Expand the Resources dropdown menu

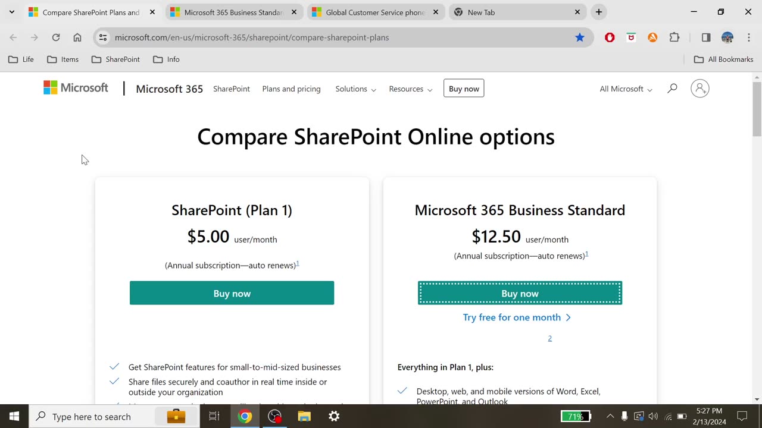(410, 89)
